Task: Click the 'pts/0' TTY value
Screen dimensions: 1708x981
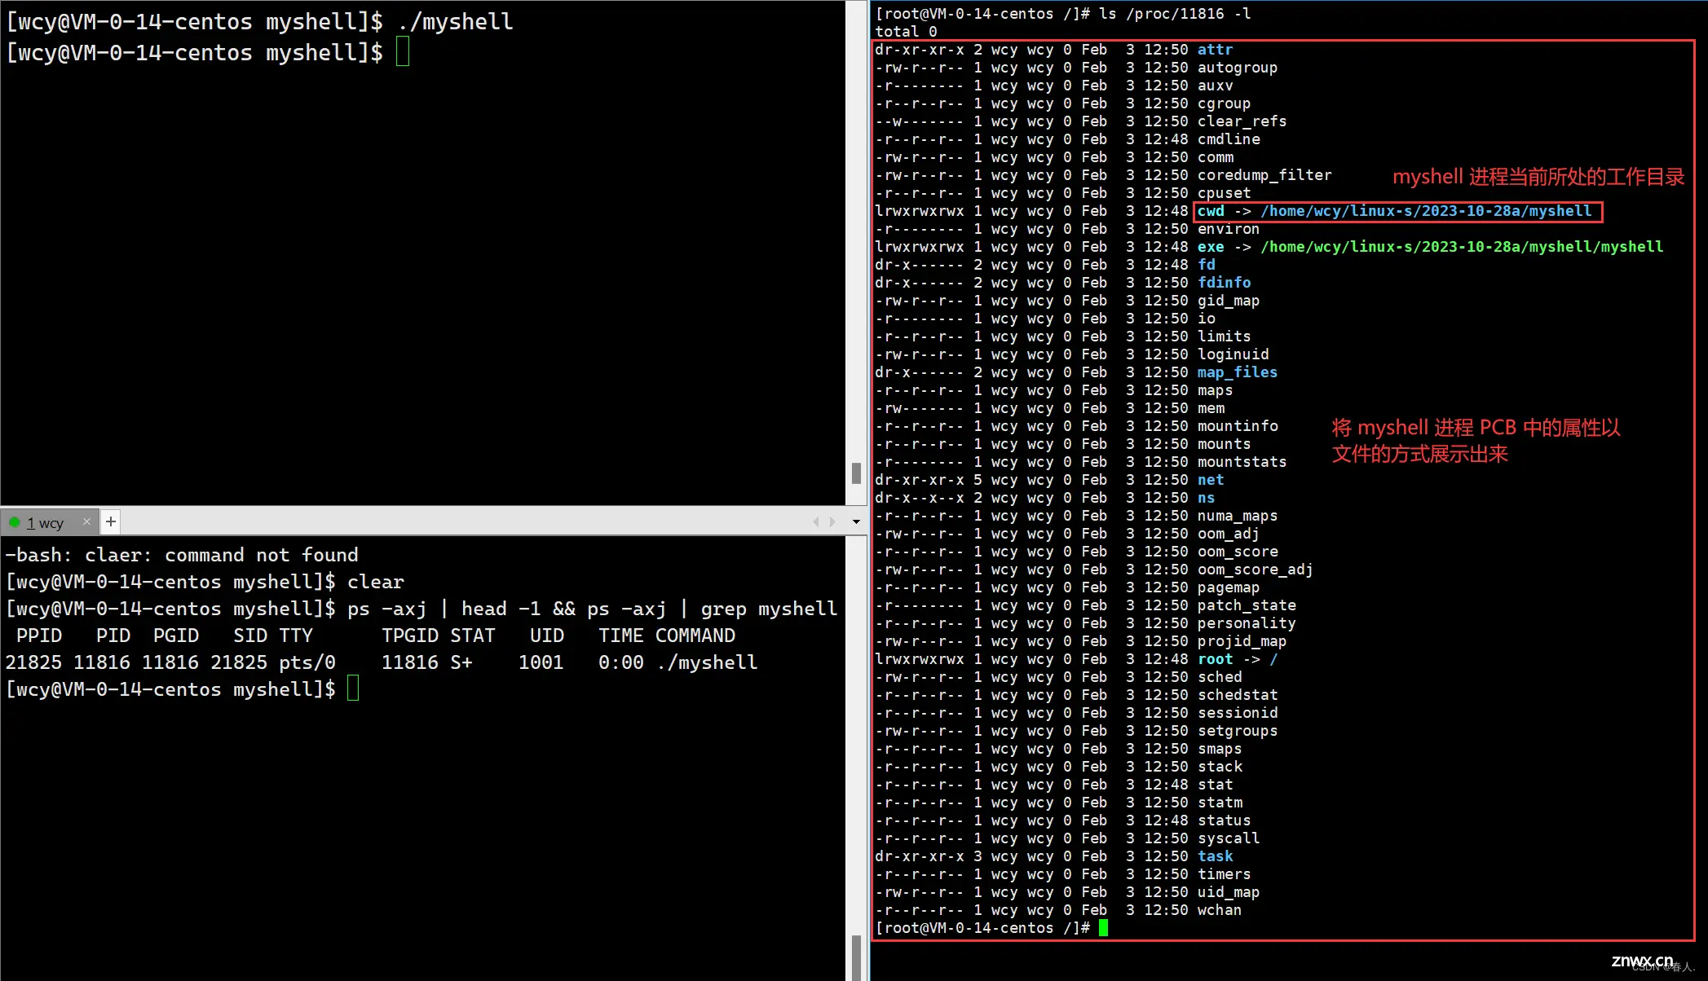Action: pyautogui.click(x=307, y=662)
